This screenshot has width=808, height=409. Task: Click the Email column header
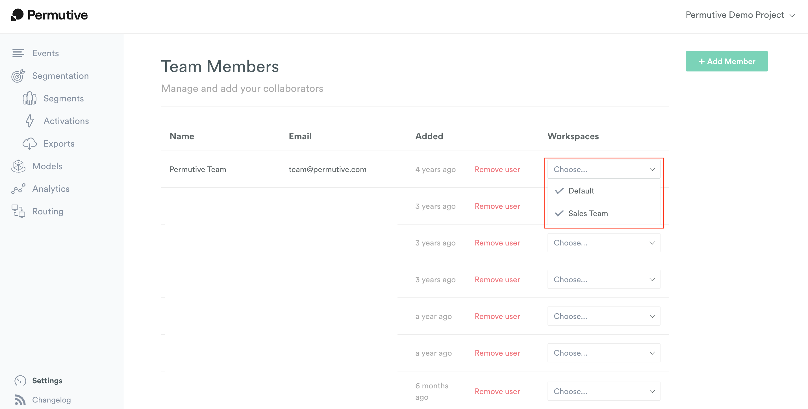(x=300, y=136)
